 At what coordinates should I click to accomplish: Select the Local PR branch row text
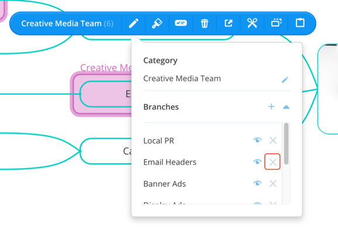pyautogui.click(x=159, y=140)
